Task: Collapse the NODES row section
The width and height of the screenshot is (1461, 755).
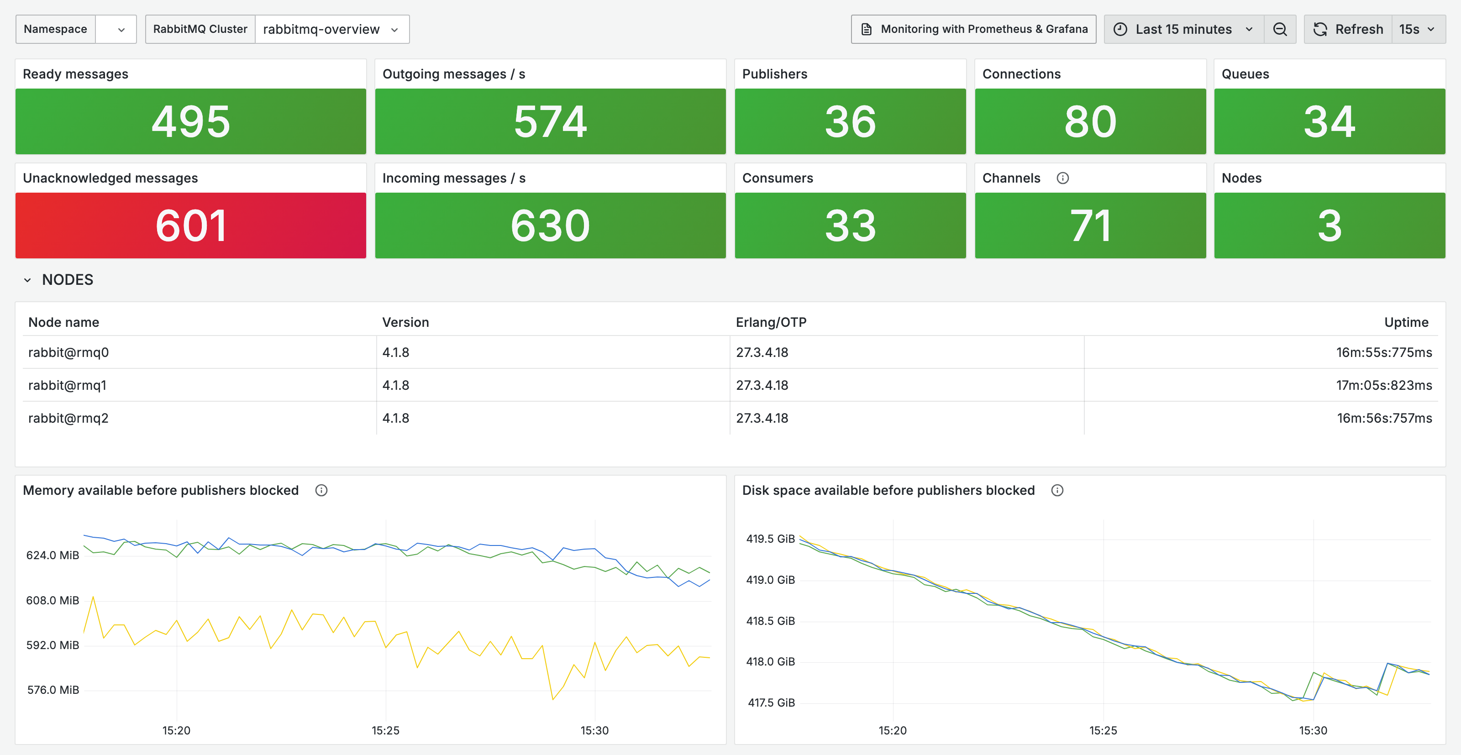Action: [27, 280]
